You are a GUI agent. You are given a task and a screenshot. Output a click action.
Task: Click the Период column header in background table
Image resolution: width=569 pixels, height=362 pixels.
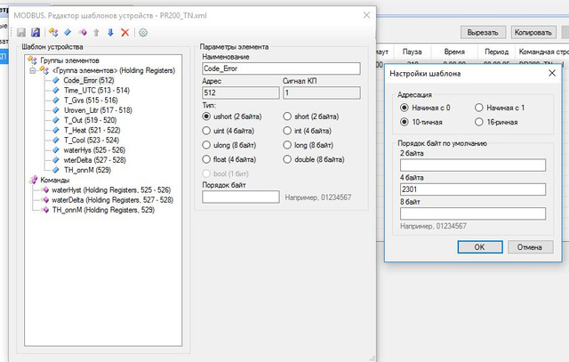[x=496, y=52]
